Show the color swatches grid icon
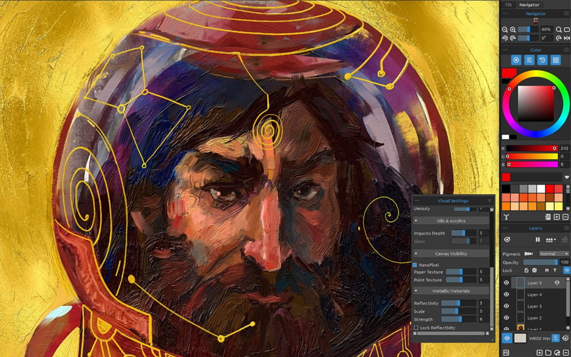Screen dimensions: 571x357 (x=555, y=60)
